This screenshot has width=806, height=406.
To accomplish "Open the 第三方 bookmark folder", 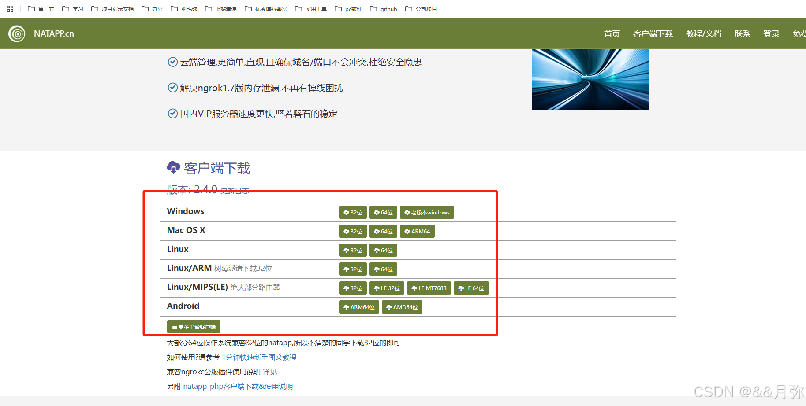I will (x=41, y=9).
